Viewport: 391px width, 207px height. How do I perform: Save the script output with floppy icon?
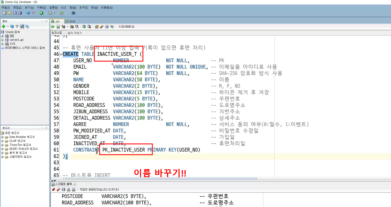click(63, 190)
